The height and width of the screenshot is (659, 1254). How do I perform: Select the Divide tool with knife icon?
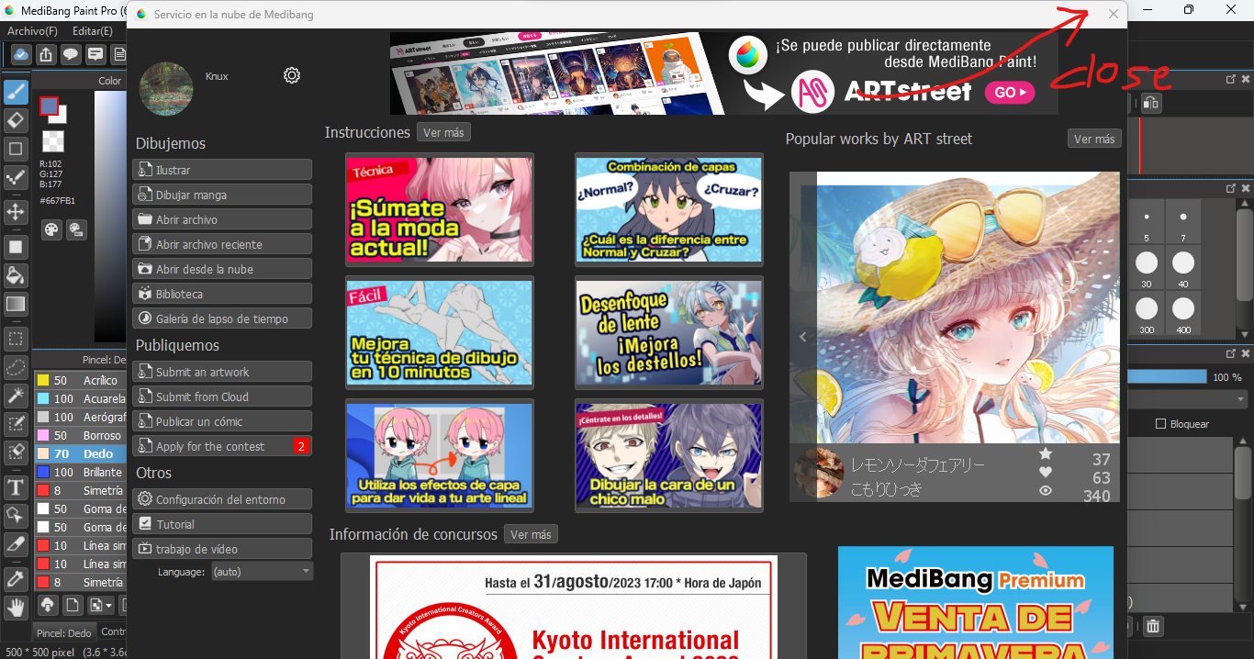tap(16, 544)
